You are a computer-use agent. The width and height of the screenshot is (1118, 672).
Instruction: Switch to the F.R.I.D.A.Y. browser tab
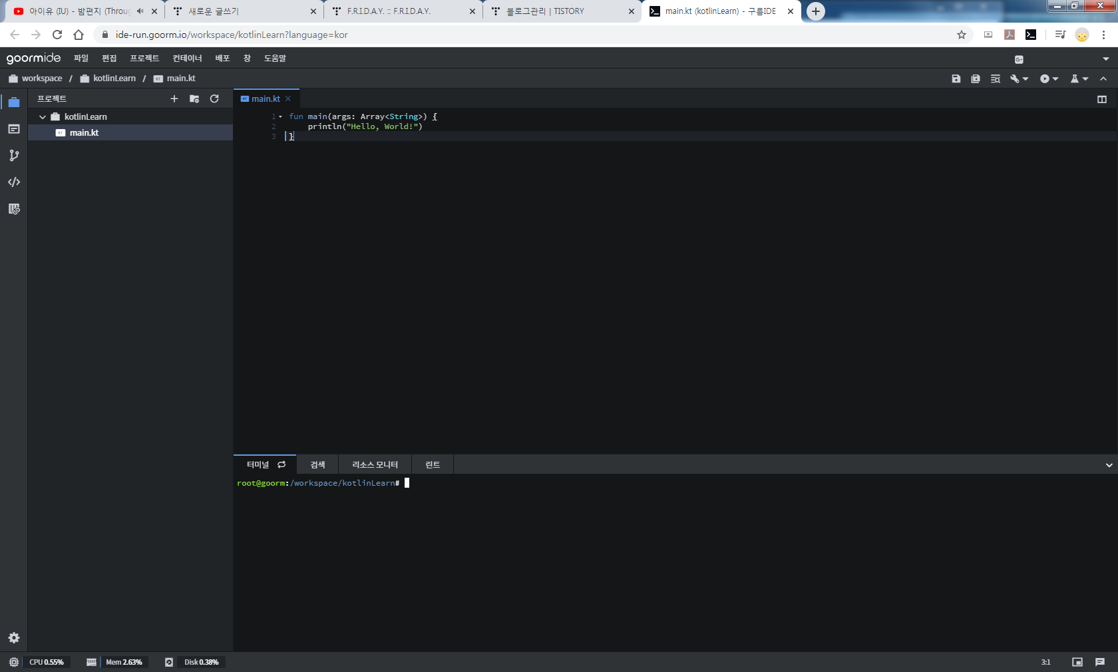(404, 11)
